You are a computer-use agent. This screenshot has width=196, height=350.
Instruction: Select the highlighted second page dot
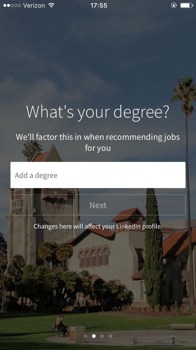coord(94,336)
